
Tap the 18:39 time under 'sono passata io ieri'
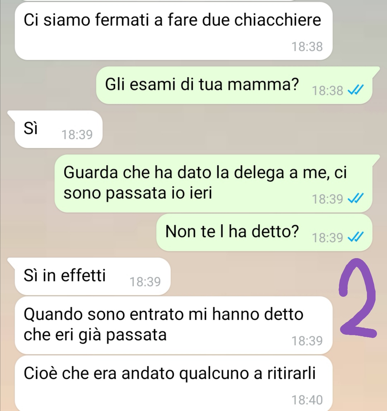click(x=328, y=199)
